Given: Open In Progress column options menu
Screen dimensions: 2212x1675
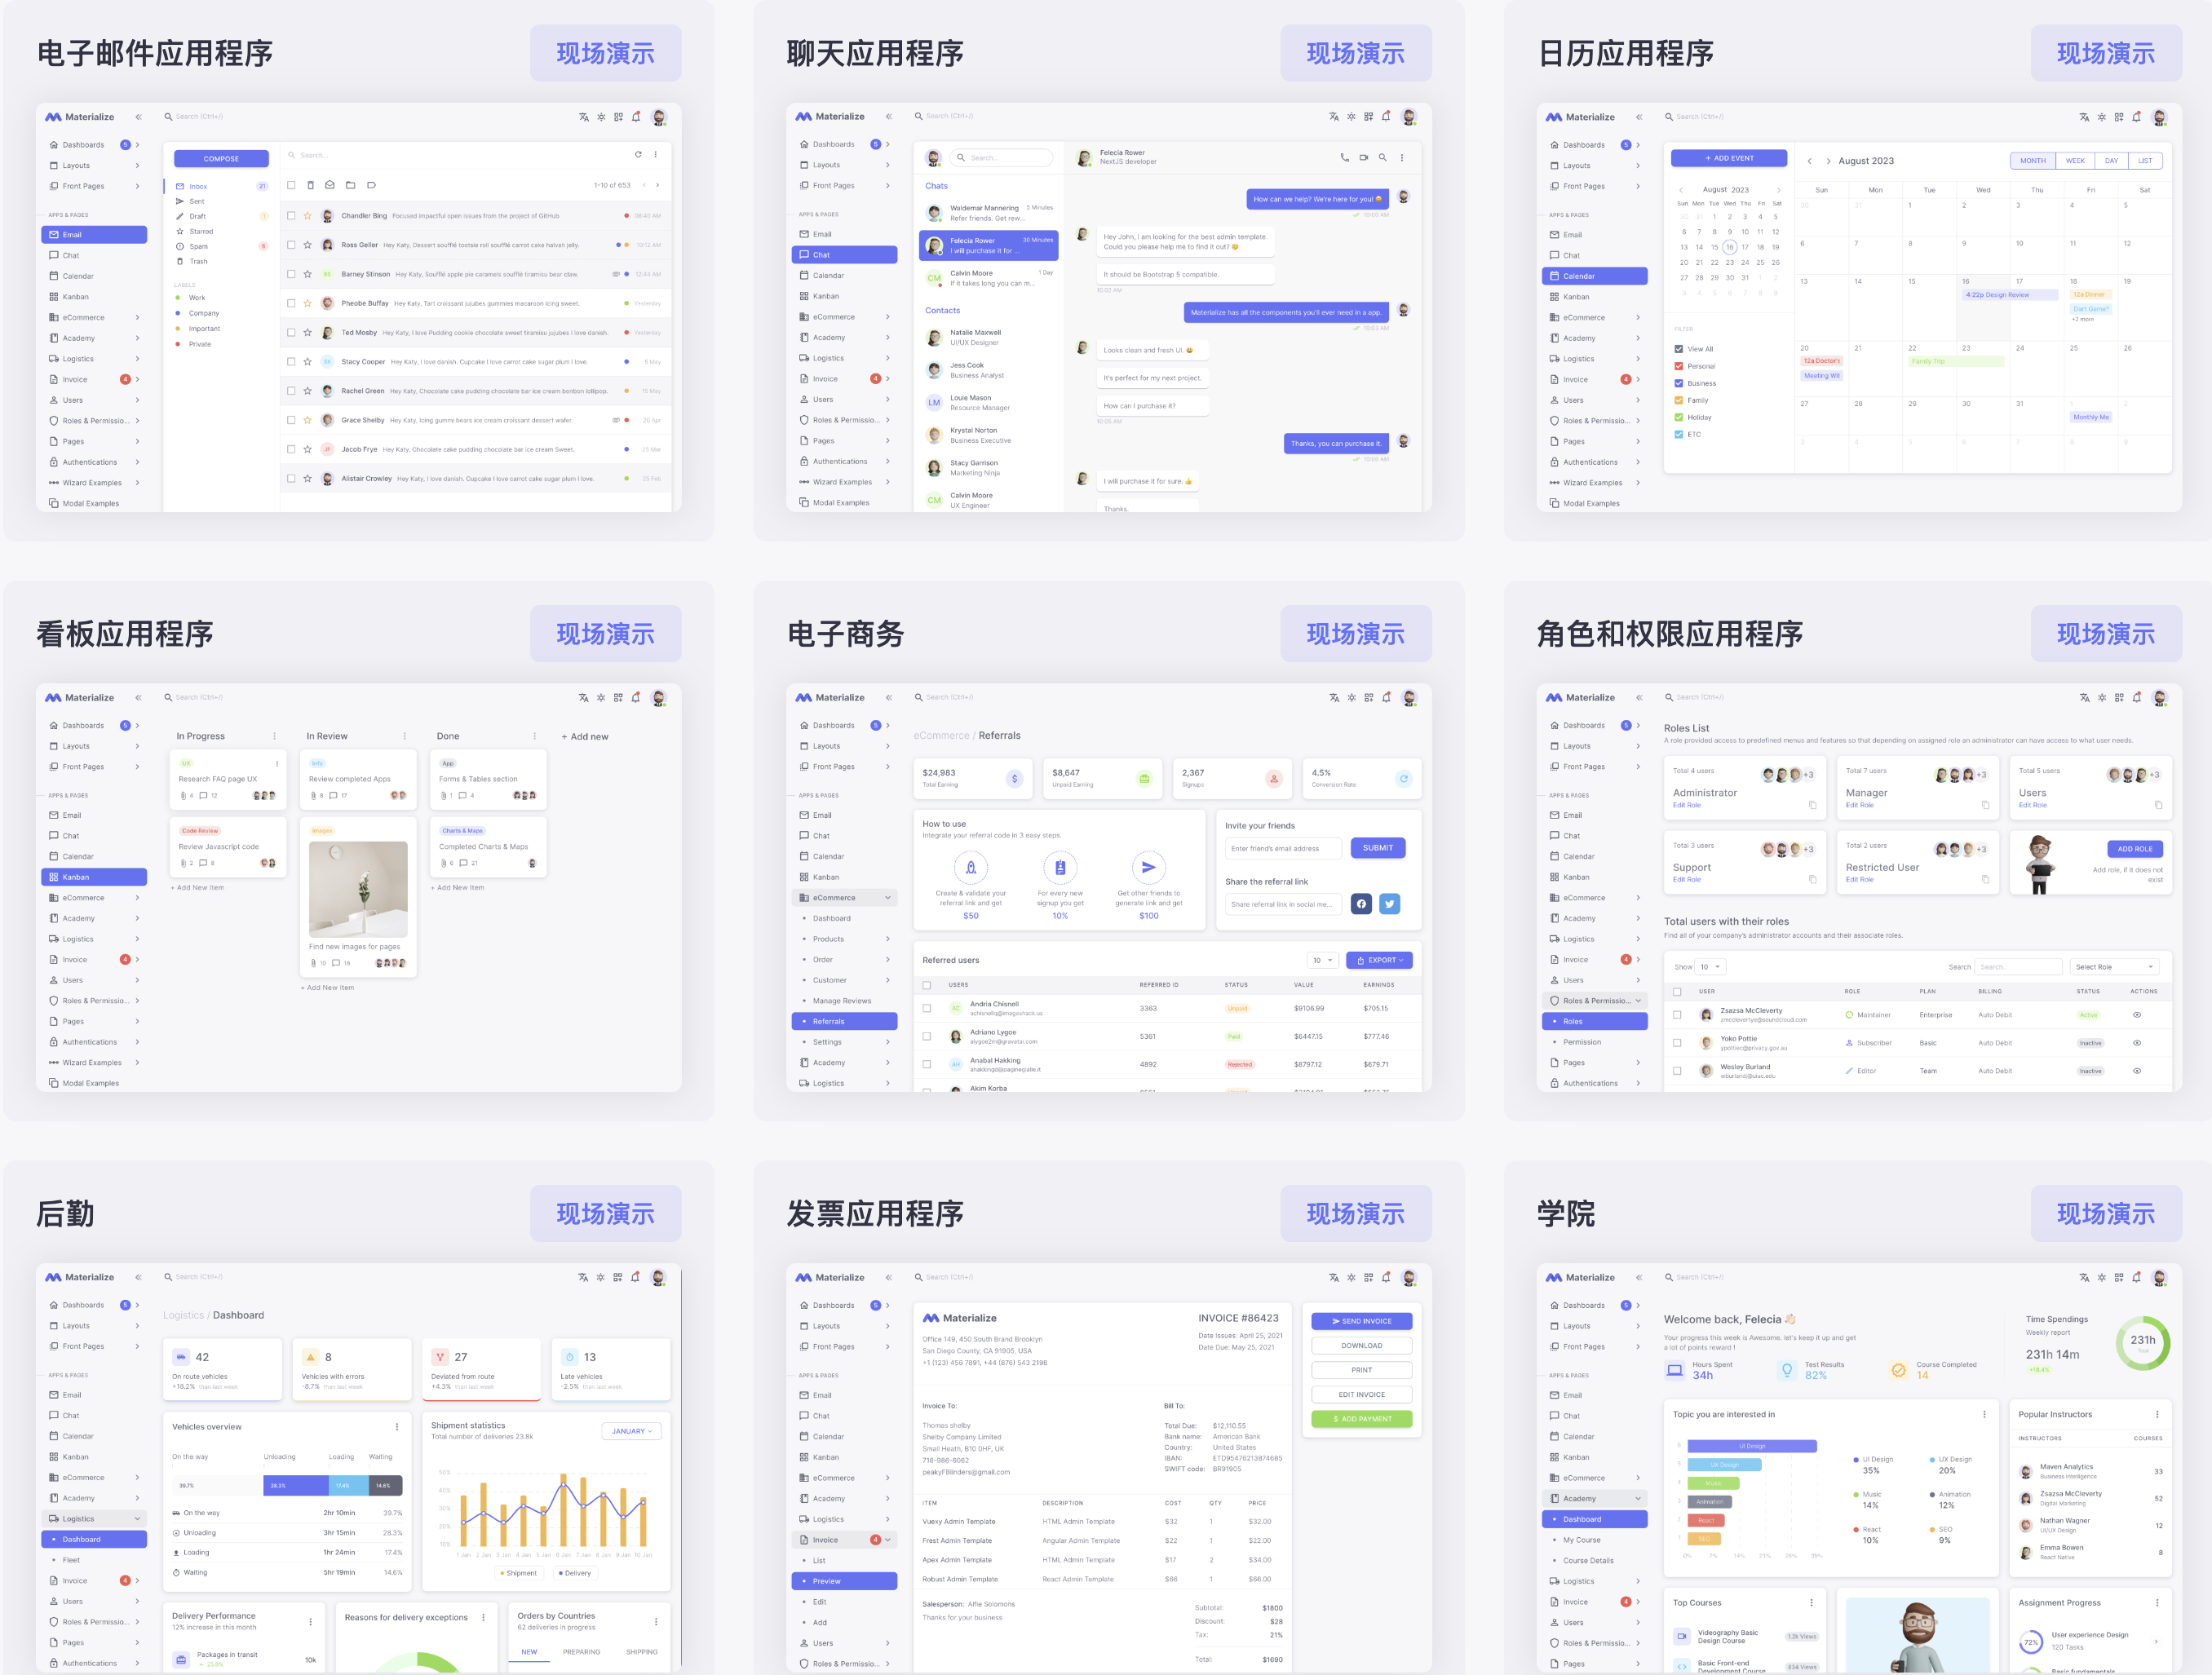Looking at the screenshot, I should [x=275, y=736].
